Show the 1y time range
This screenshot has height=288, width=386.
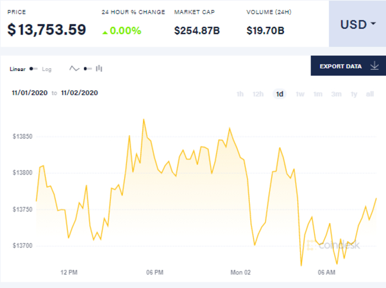353,94
